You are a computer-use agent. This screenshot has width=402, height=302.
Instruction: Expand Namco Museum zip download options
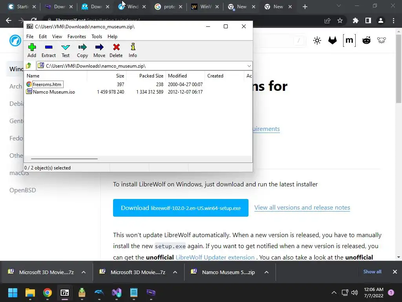coord(267,272)
